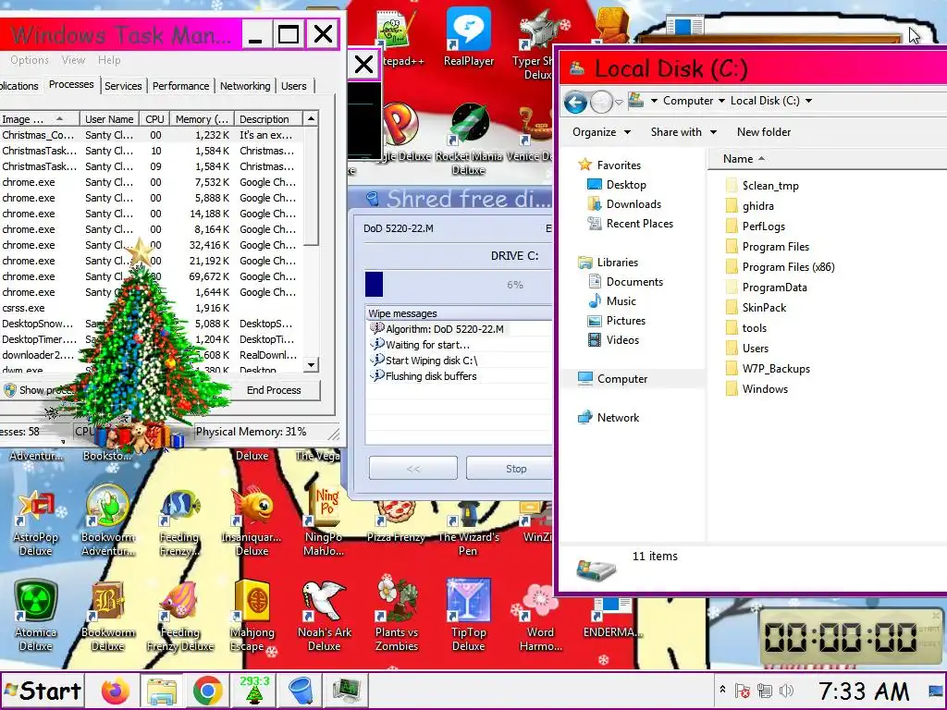
Task: Click the Action Center flag icon
Action: tap(743, 691)
